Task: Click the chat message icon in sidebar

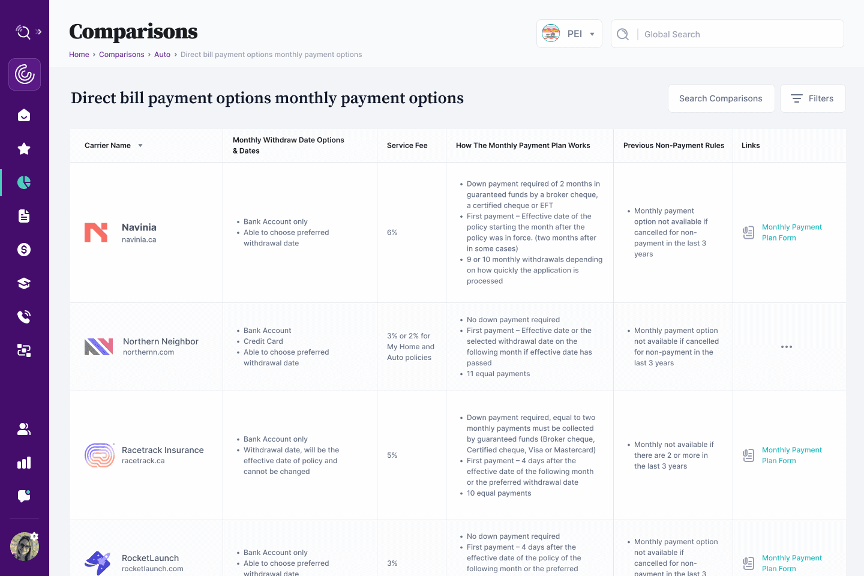Action: (x=24, y=496)
